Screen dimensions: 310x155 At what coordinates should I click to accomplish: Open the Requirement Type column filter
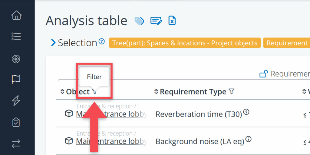(x=231, y=92)
